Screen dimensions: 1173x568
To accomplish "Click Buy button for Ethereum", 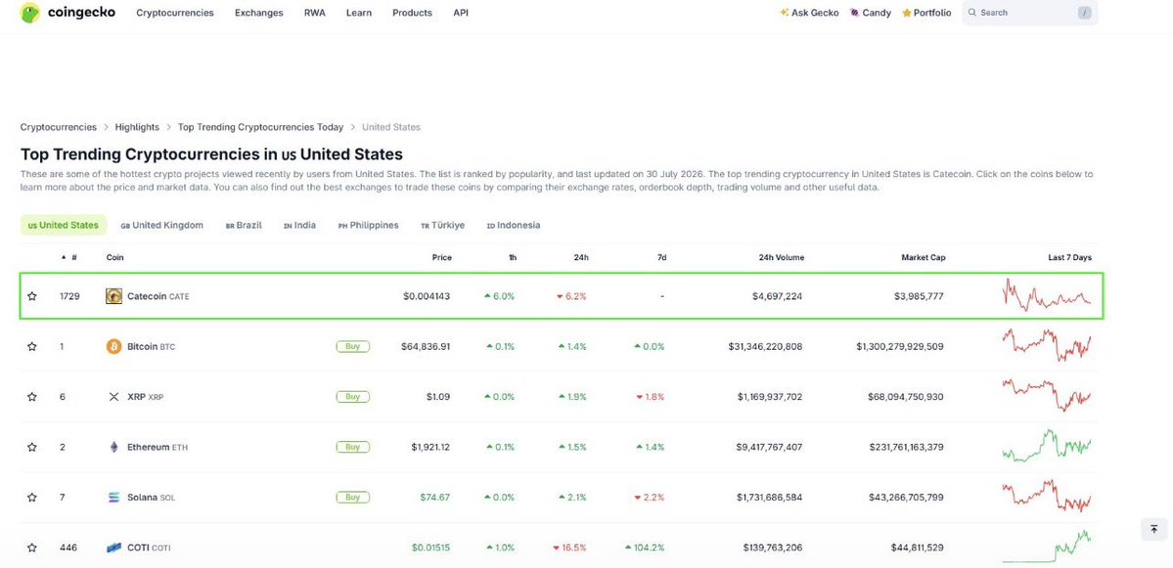I will pyautogui.click(x=352, y=447).
